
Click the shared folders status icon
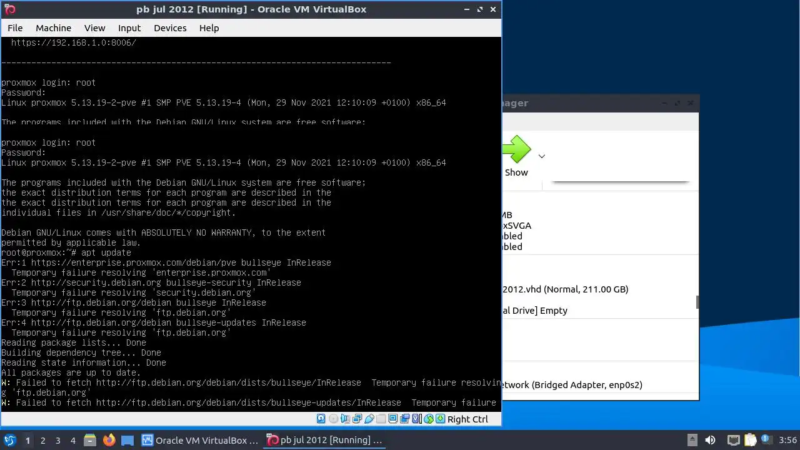tap(381, 419)
